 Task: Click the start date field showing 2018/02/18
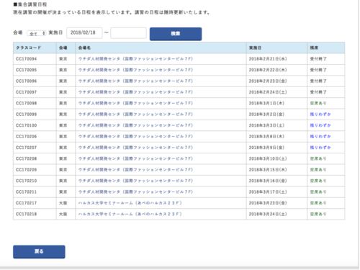[x=84, y=33]
